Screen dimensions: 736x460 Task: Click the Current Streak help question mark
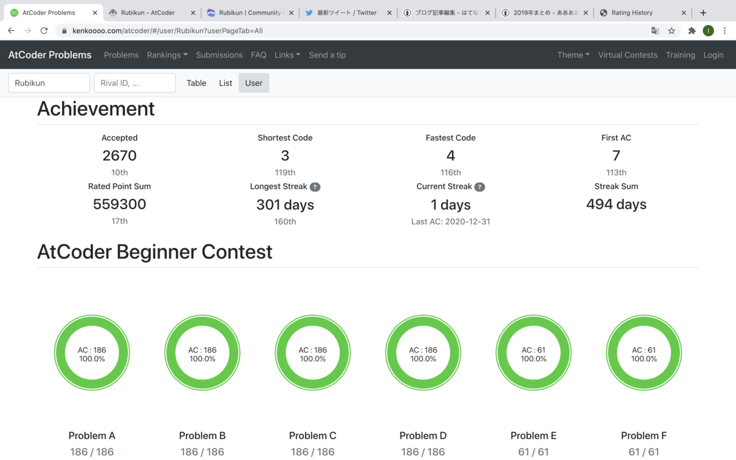(x=480, y=187)
